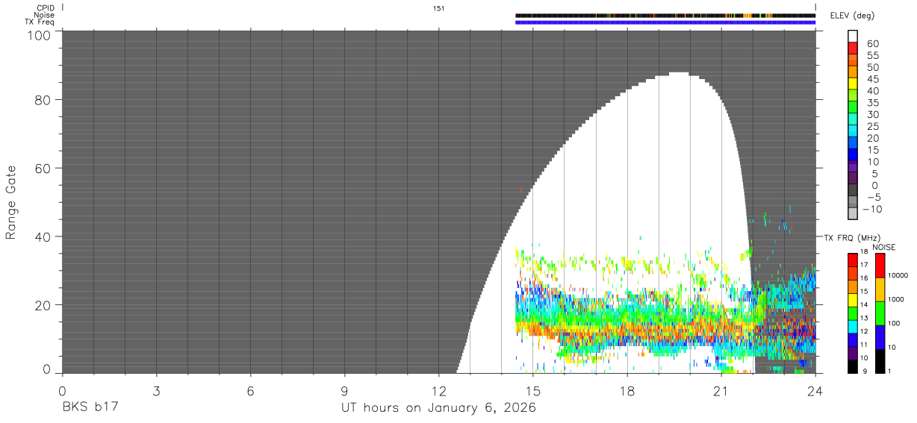Pick the white top swatch of ELEV colorbar
917x423 pixels.
(x=853, y=36)
